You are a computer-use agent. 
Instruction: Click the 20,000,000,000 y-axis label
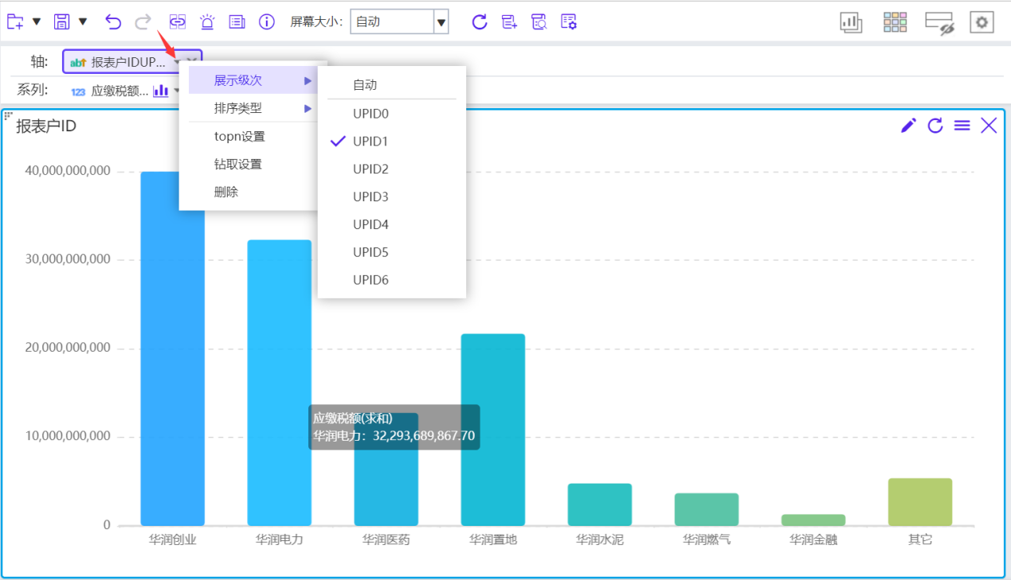[68, 348]
